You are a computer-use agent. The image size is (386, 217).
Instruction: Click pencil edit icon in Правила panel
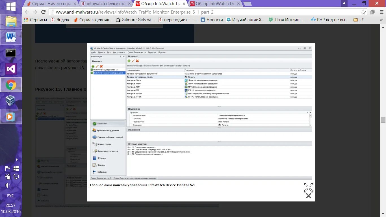[133, 61]
